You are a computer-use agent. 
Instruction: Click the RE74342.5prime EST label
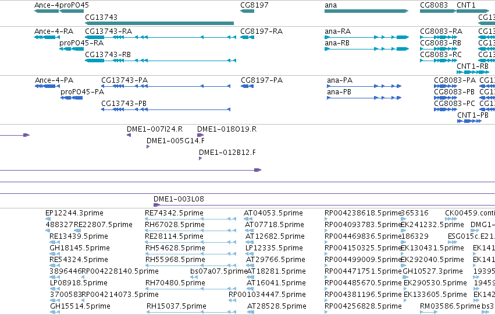tap(175, 213)
